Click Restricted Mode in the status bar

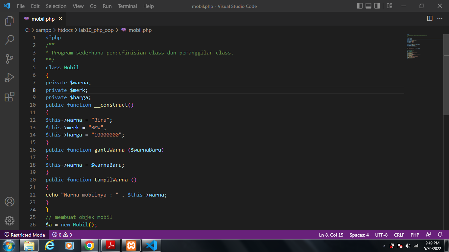click(x=25, y=235)
